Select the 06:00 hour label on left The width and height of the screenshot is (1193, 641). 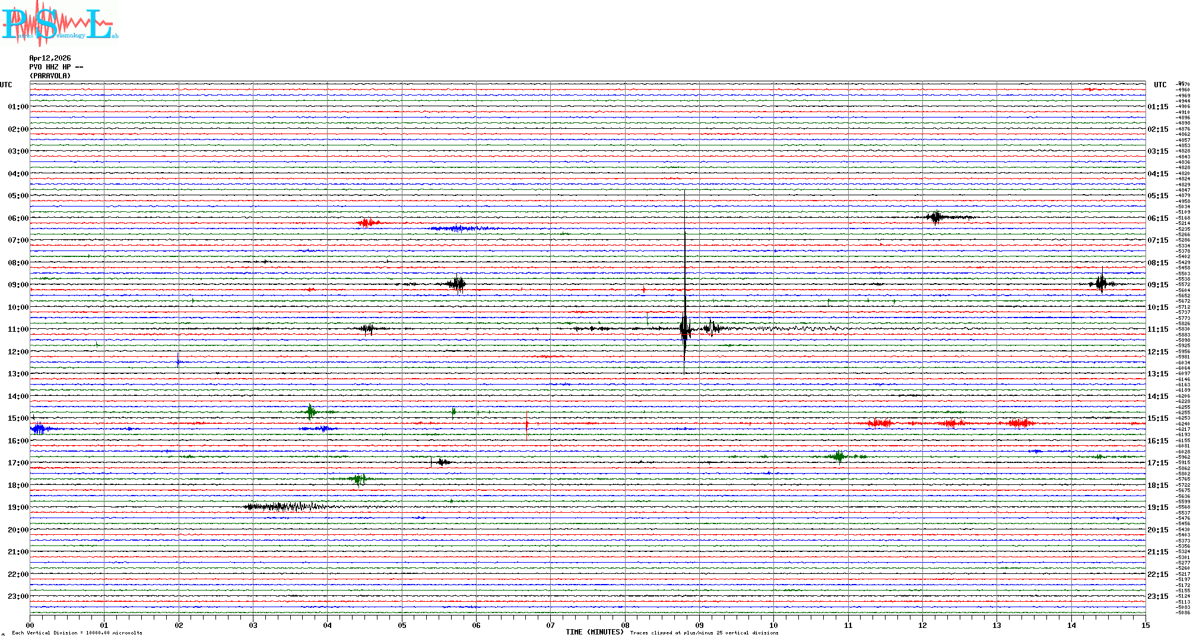point(18,218)
